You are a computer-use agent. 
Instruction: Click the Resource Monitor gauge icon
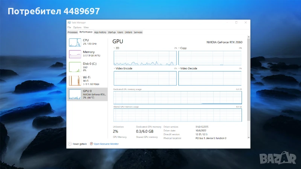91,144
